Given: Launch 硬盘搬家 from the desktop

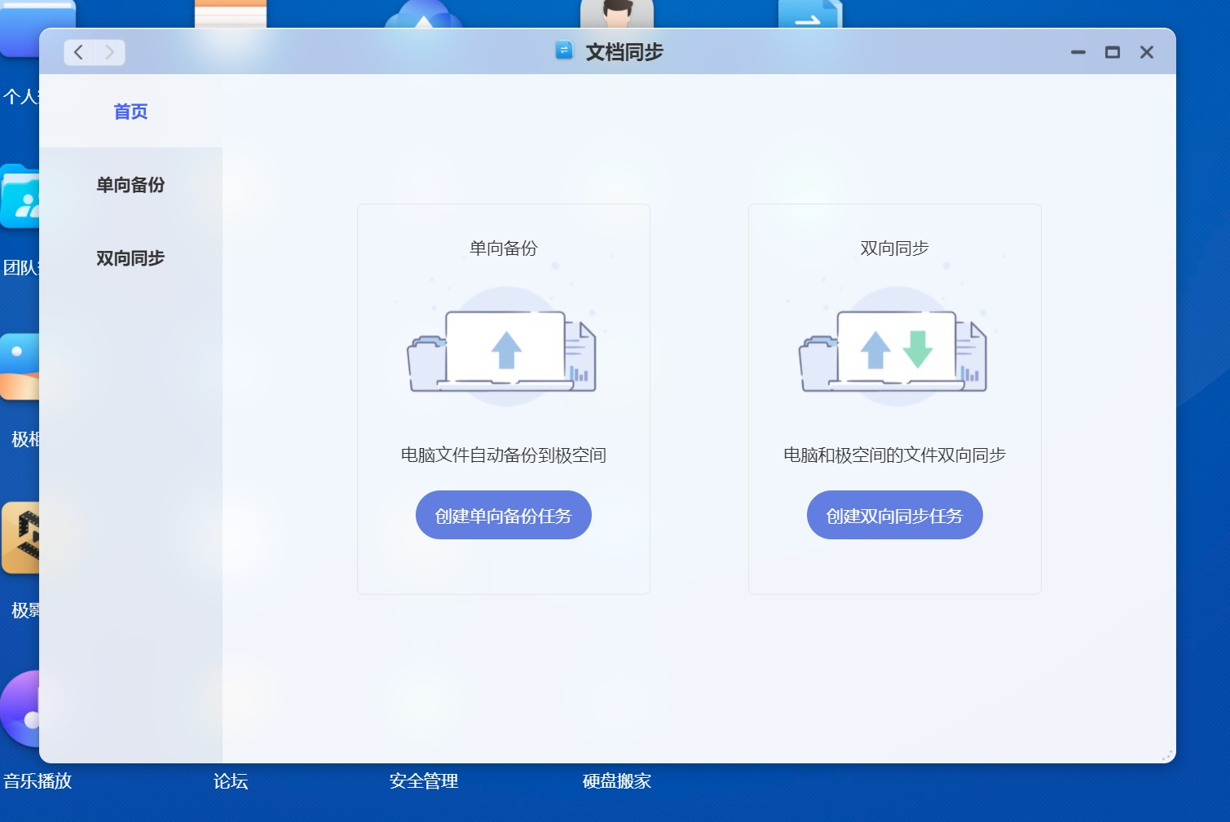Looking at the screenshot, I should pos(616,780).
